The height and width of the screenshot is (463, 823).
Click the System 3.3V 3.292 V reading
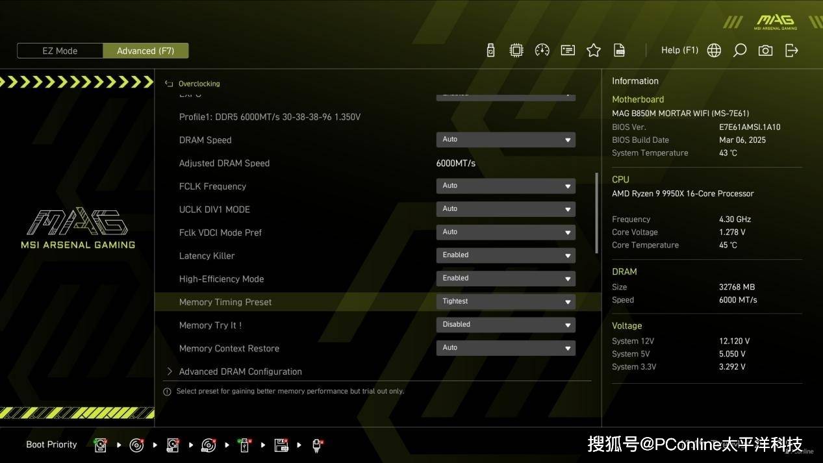coord(732,367)
